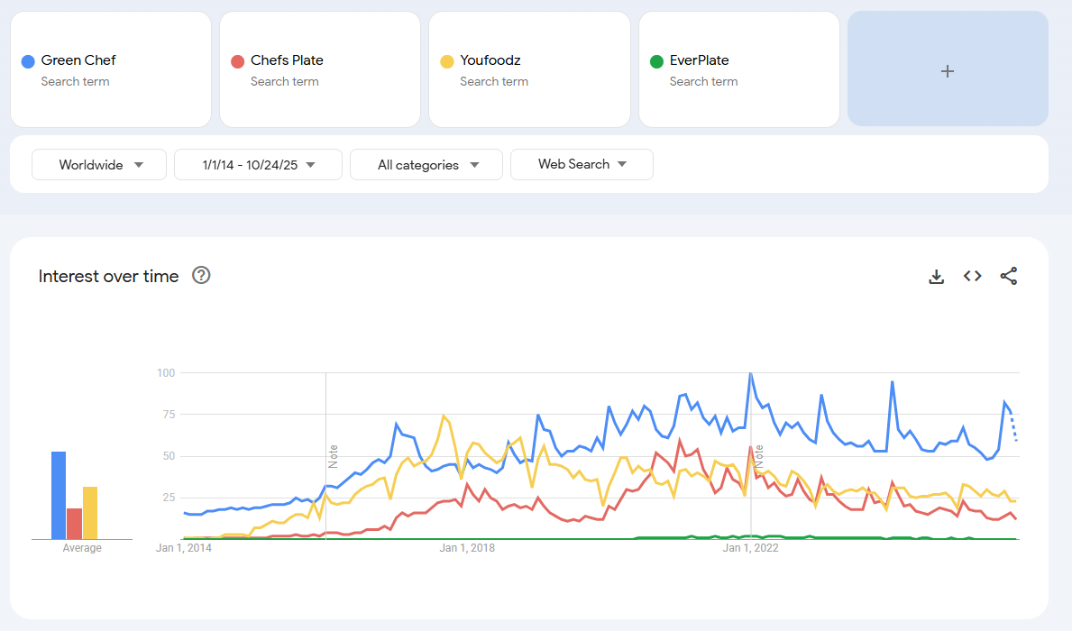This screenshot has height=631, width=1072.
Task: Click the EverPlate search term card
Action: point(738,69)
